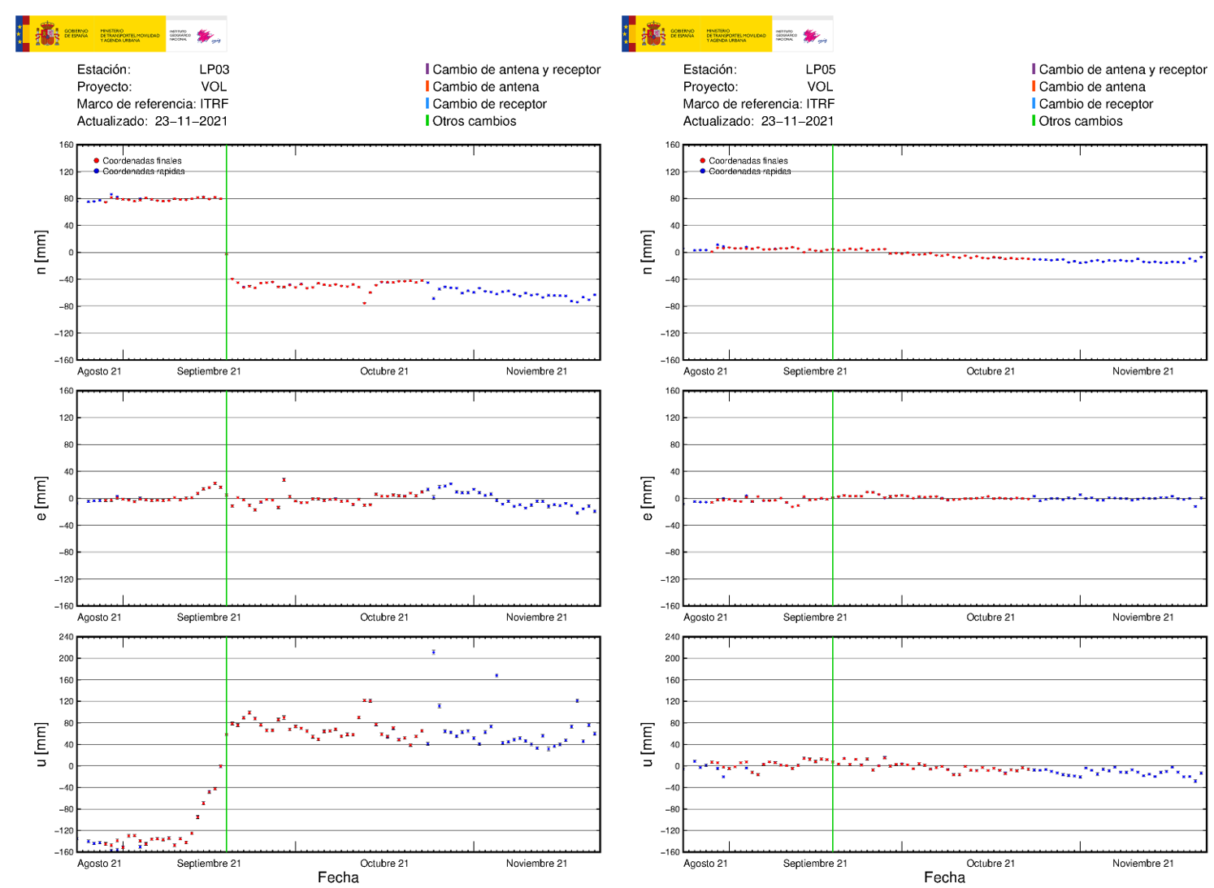The width and height of the screenshot is (1214, 888).
Task: Click the purple 'Cambio de antena y receptor' legend marker
Action: pyautogui.click(x=428, y=70)
